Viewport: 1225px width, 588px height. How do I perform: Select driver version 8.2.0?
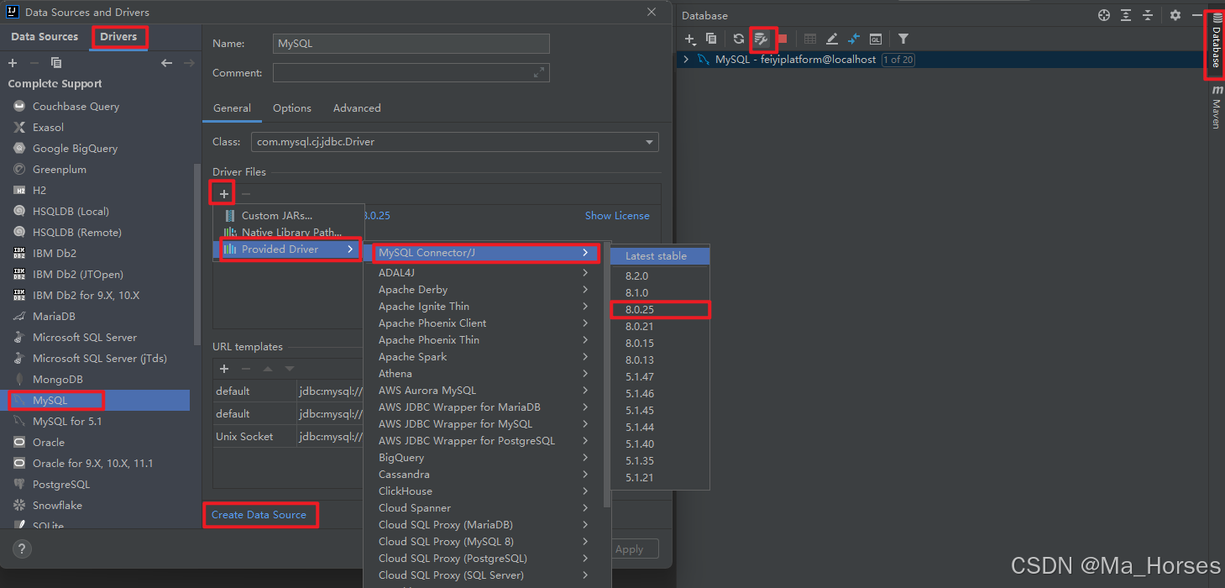tap(660, 276)
